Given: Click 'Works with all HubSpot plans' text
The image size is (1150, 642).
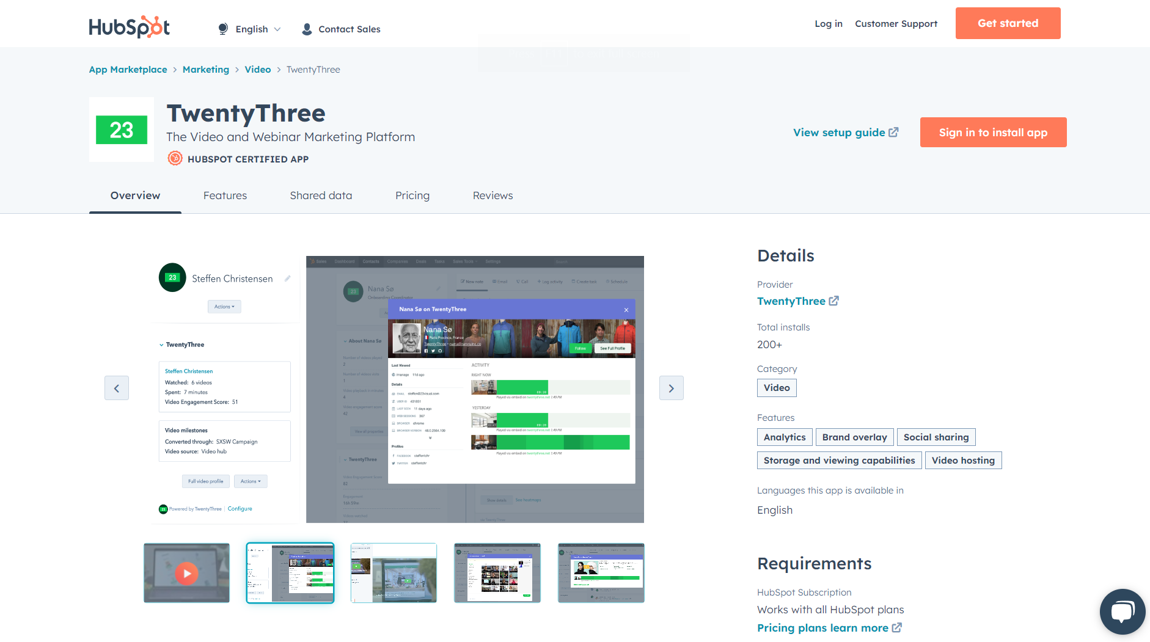Looking at the screenshot, I should pos(830,610).
